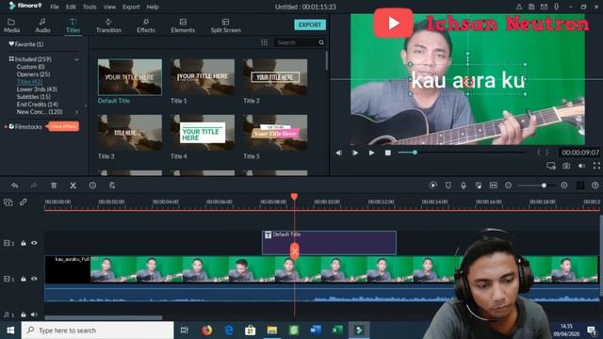Stop the preview playback
603x339 pixels.
click(388, 153)
